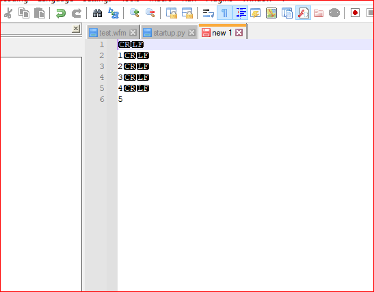
Task: Switch to the startup.py tab
Action: pyautogui.click(x=169, y=33)
